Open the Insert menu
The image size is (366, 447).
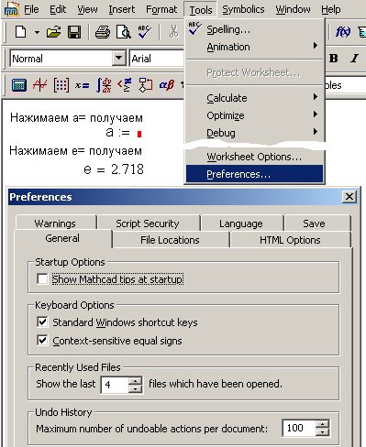122,9
